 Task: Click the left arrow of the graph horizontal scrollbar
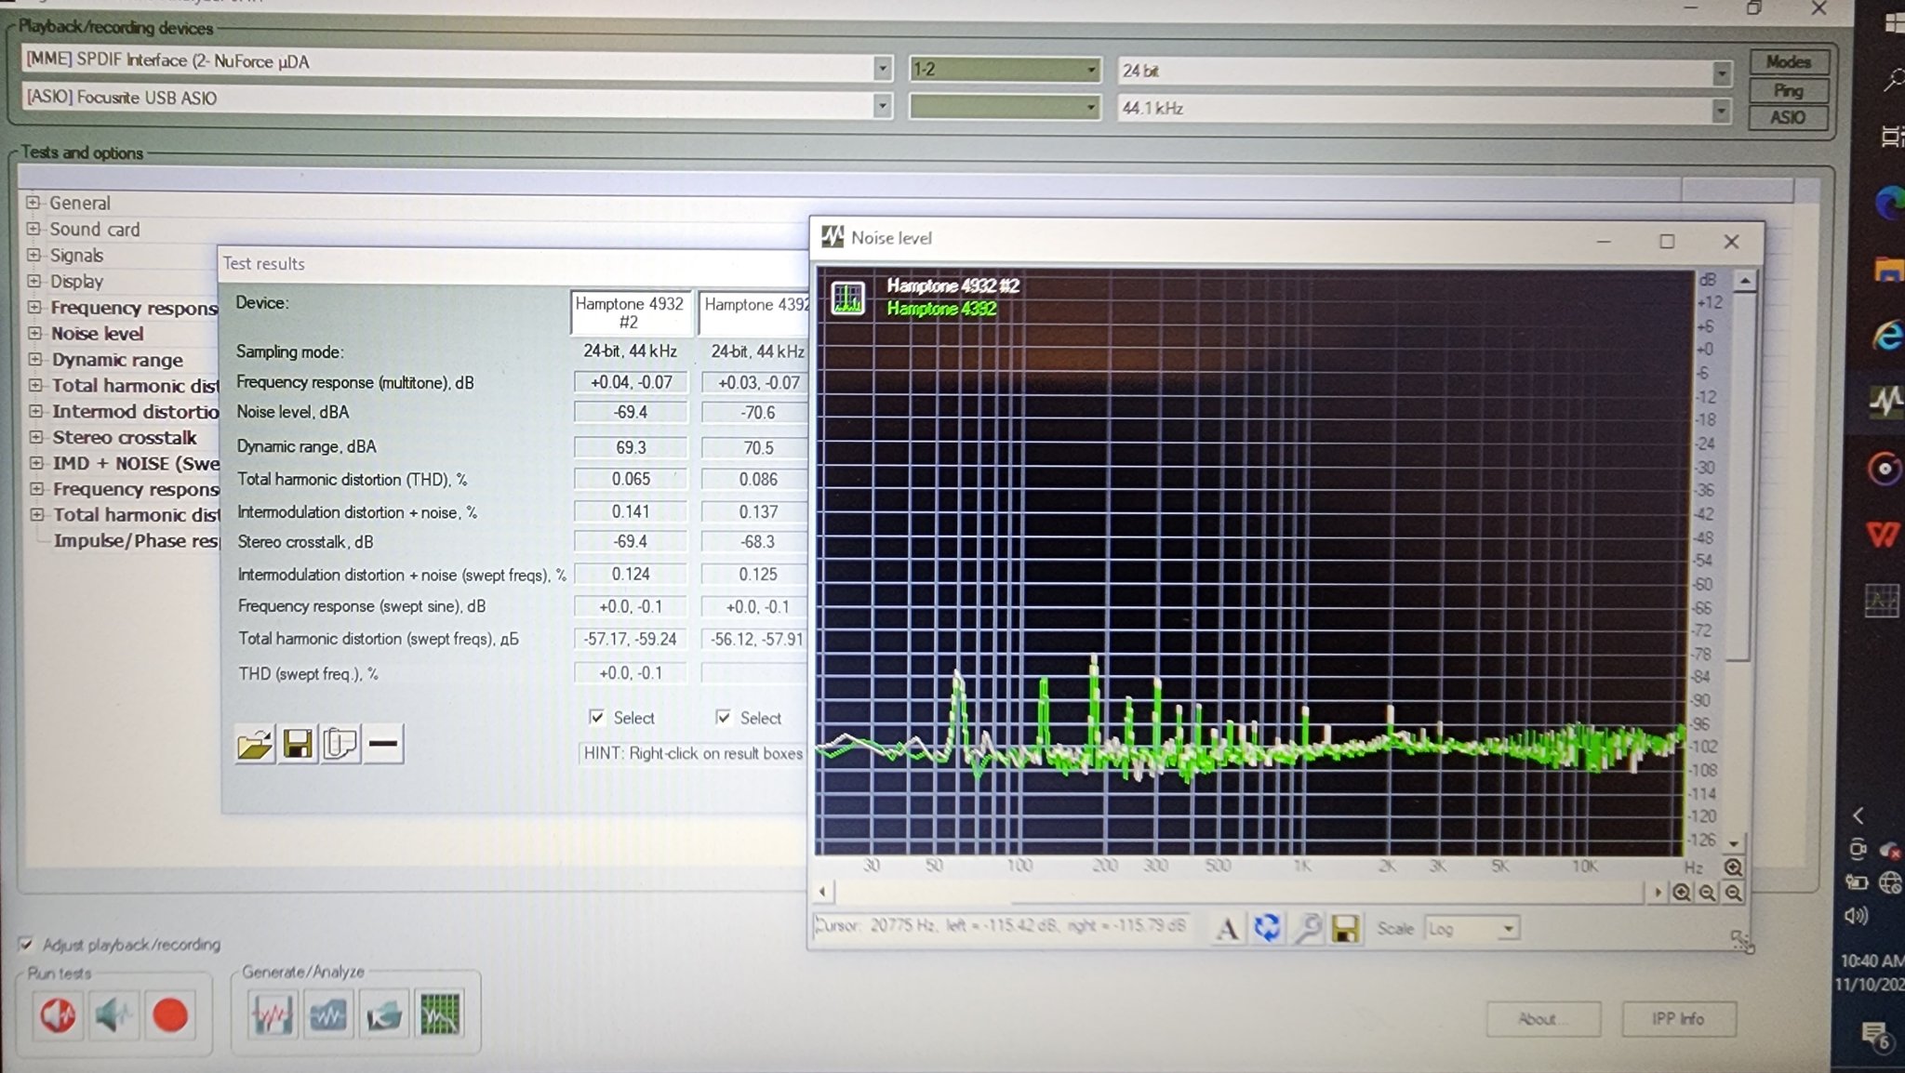pyautogui.click(x=822, y=893)
